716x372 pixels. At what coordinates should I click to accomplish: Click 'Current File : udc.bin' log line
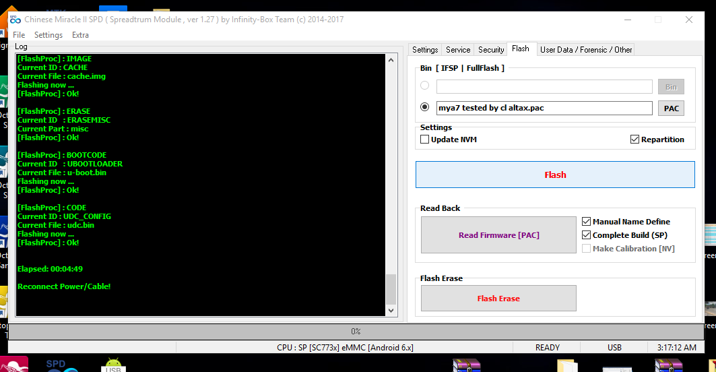click(56, 225)
